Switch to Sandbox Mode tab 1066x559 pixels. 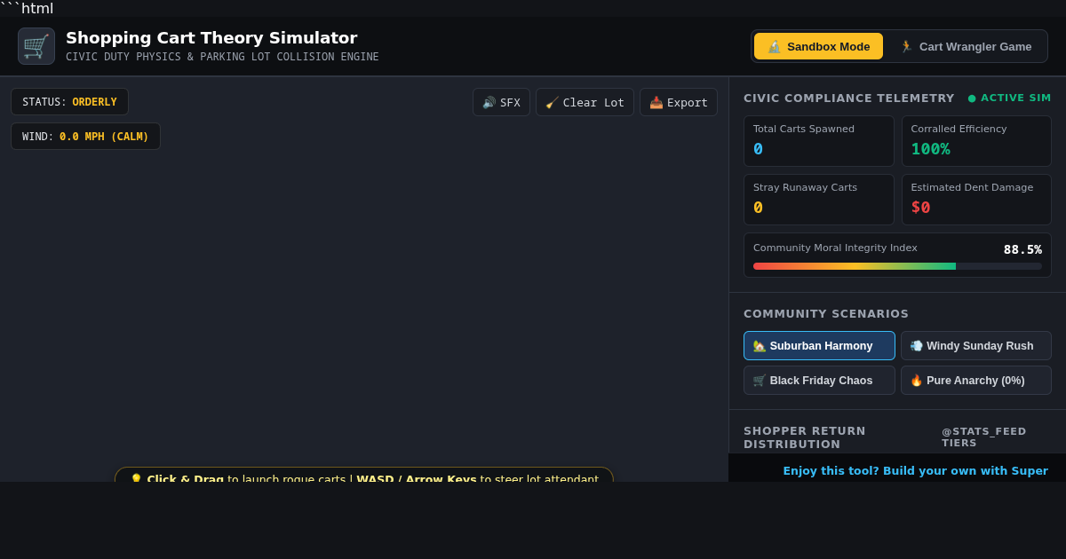click(x=818, y=46)
